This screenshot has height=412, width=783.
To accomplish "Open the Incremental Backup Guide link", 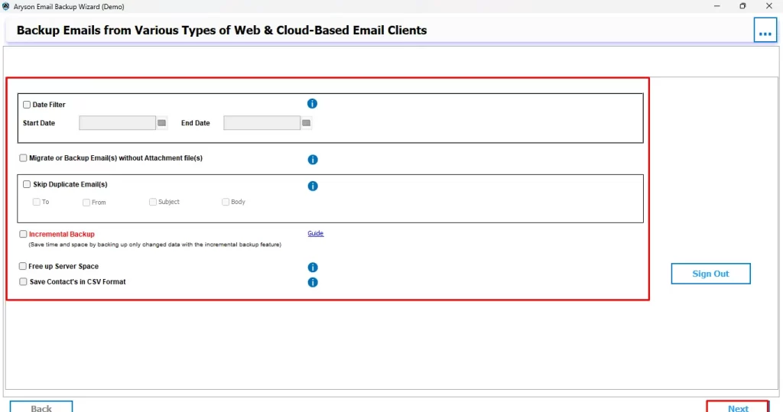I will click(x=316, y=234).
